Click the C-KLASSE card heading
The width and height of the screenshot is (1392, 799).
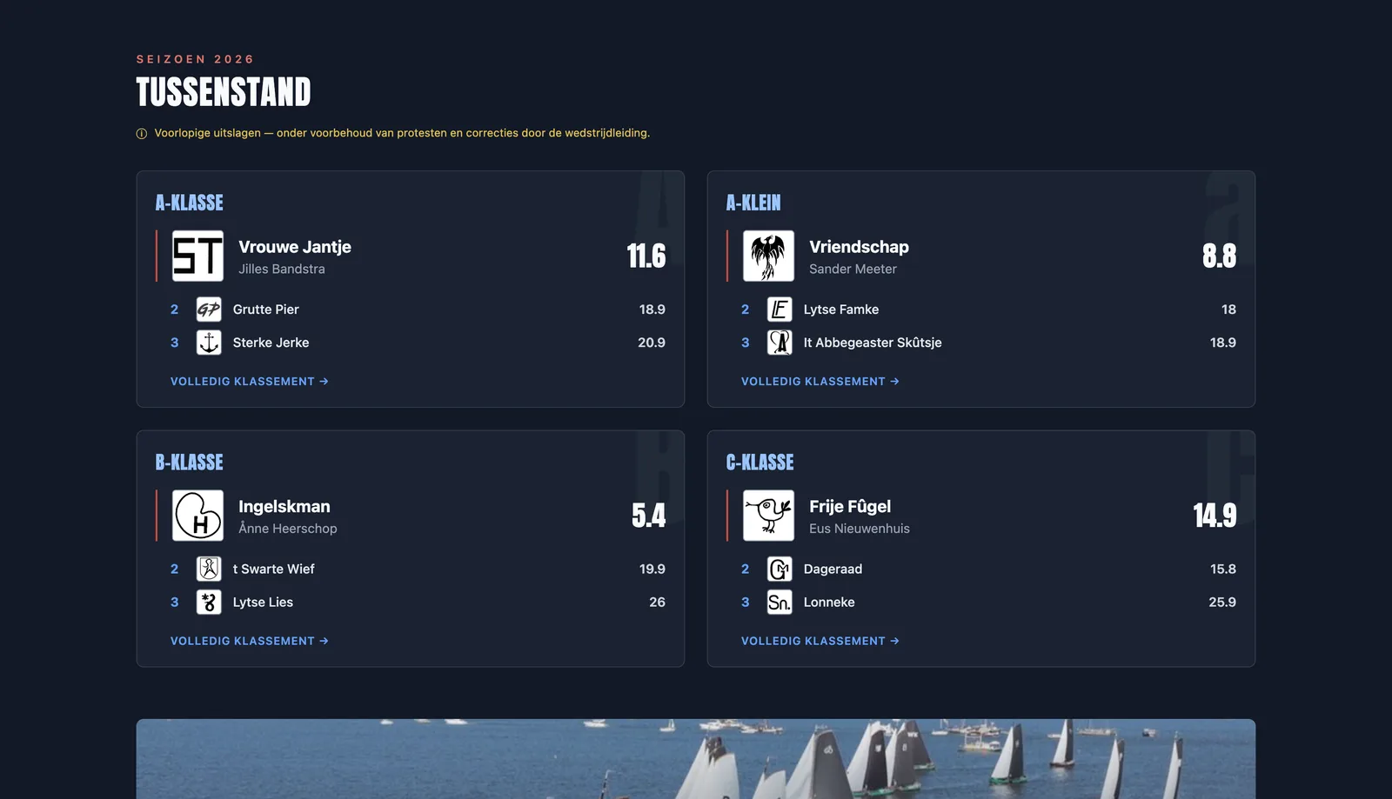point(760,463)
